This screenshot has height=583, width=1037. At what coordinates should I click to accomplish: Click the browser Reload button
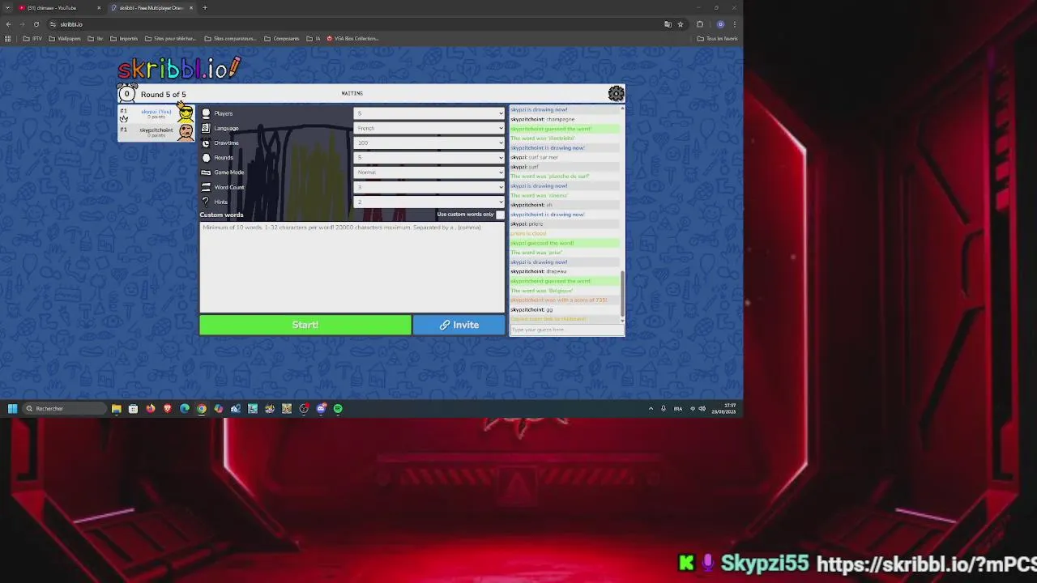(36, 24)
